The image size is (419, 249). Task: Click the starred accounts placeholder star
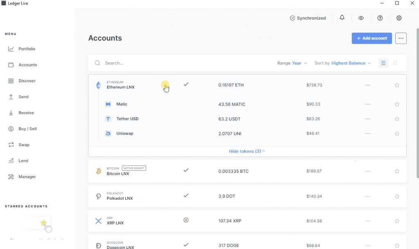tap(43, 222)
